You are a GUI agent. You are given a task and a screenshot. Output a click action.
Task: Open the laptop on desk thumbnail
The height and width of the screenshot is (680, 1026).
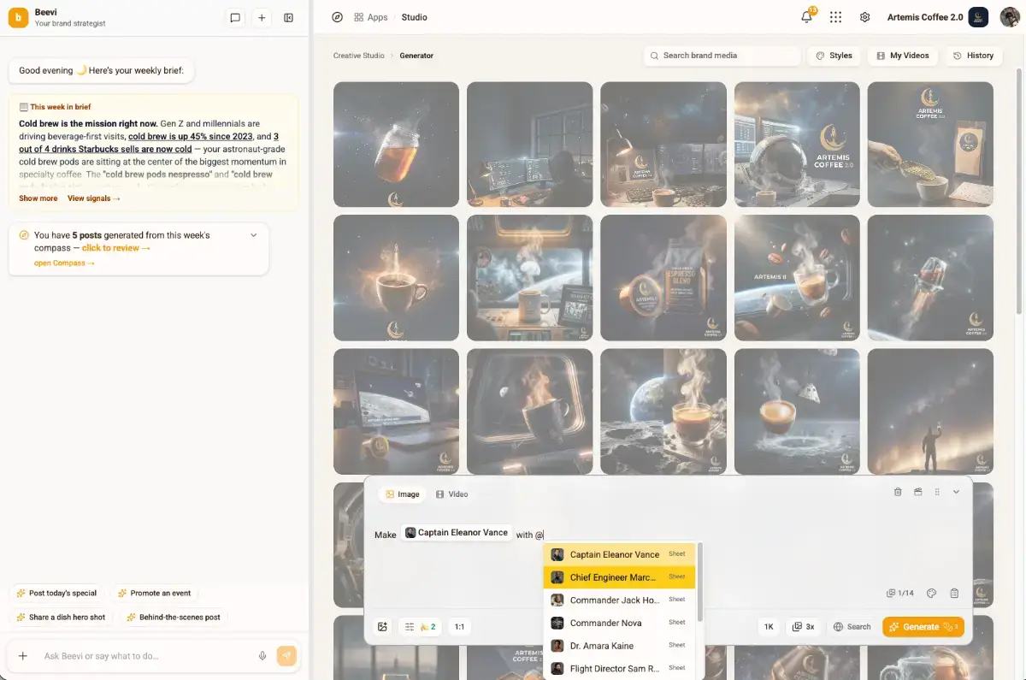396,411
